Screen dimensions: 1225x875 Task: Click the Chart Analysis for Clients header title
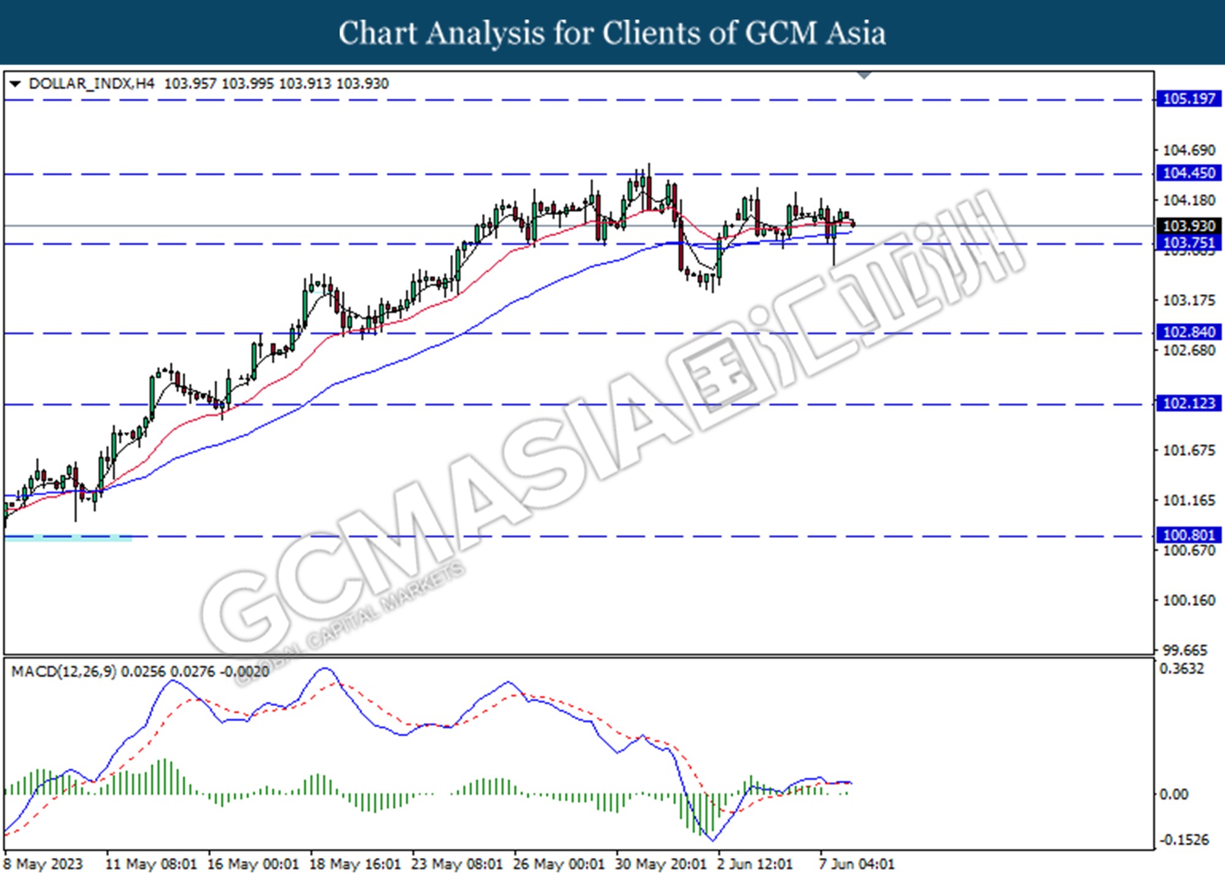click(612, 33)
